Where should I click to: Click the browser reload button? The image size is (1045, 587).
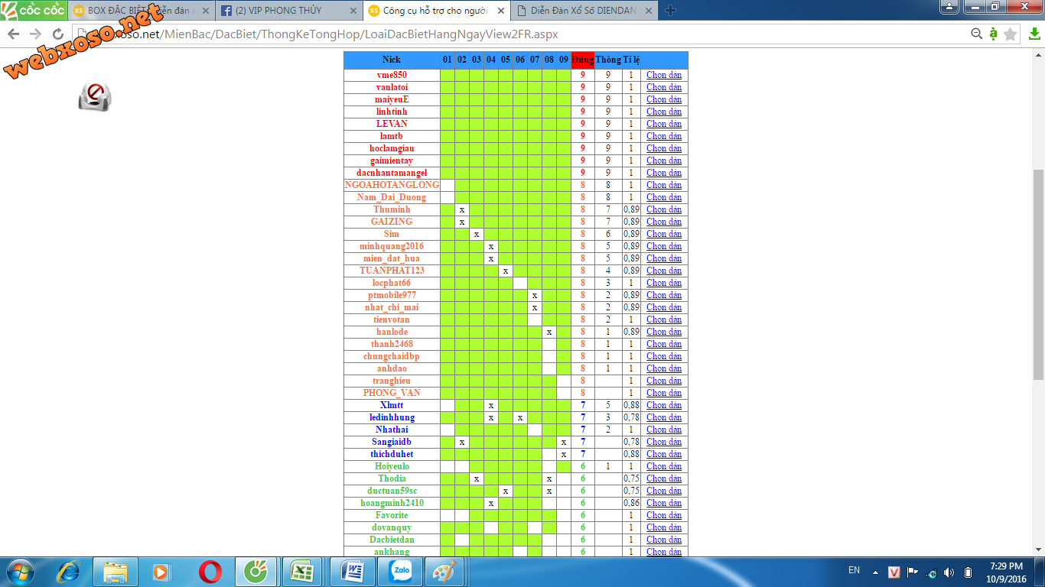58,34
